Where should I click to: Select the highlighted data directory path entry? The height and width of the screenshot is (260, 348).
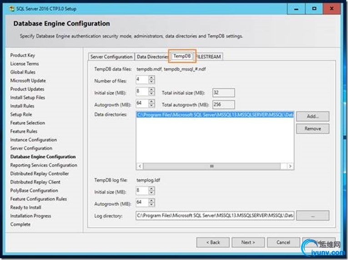click(x=215, y=115)
